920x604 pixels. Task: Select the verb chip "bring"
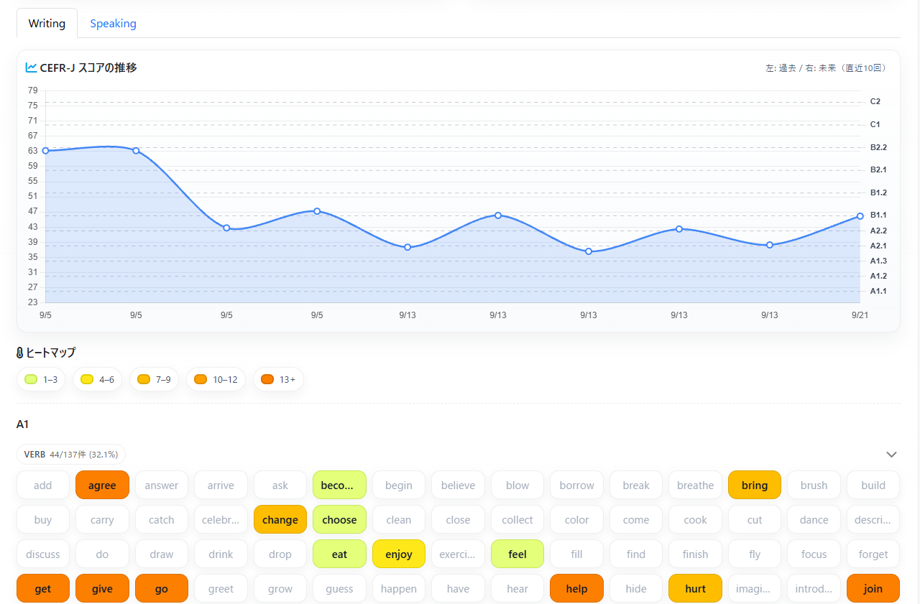755,485
